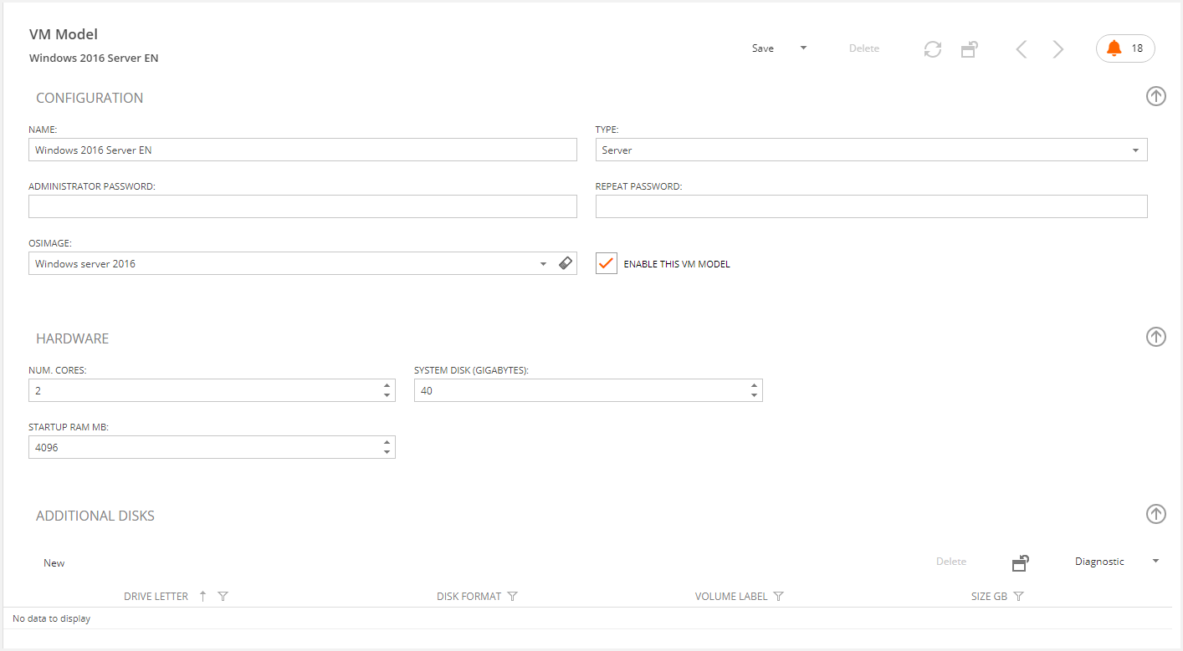Click Disk Format column header
1183x651 pixels.
tap(469, 597)
